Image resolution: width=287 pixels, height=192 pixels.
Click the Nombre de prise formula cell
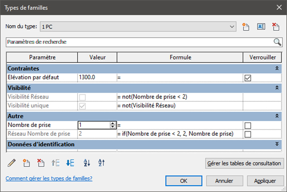point(180,125)
